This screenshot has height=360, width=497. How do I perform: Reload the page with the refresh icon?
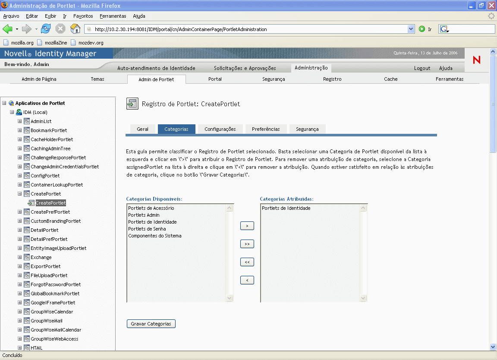46,29
